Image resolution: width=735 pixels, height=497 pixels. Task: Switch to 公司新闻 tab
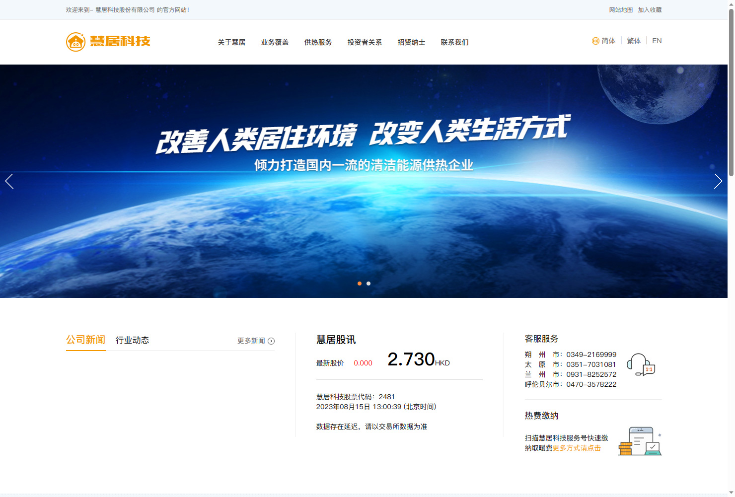click(85, 340)
